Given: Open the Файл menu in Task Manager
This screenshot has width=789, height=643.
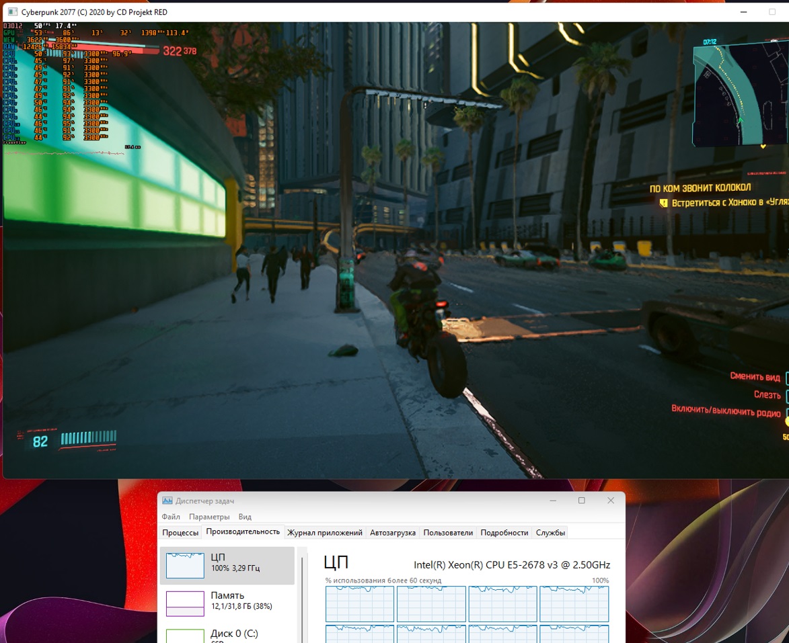Looking at the screenshot, I should tap(171, 516).
